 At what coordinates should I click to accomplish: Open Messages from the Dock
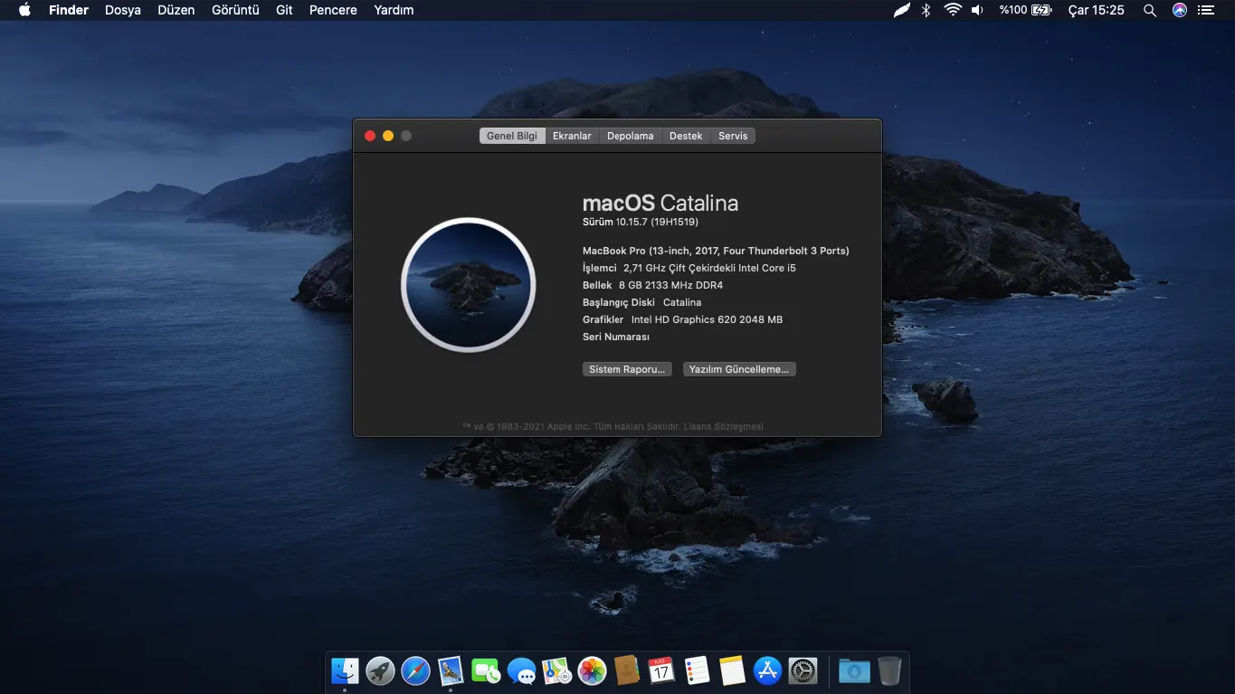(x=521, y=670)
